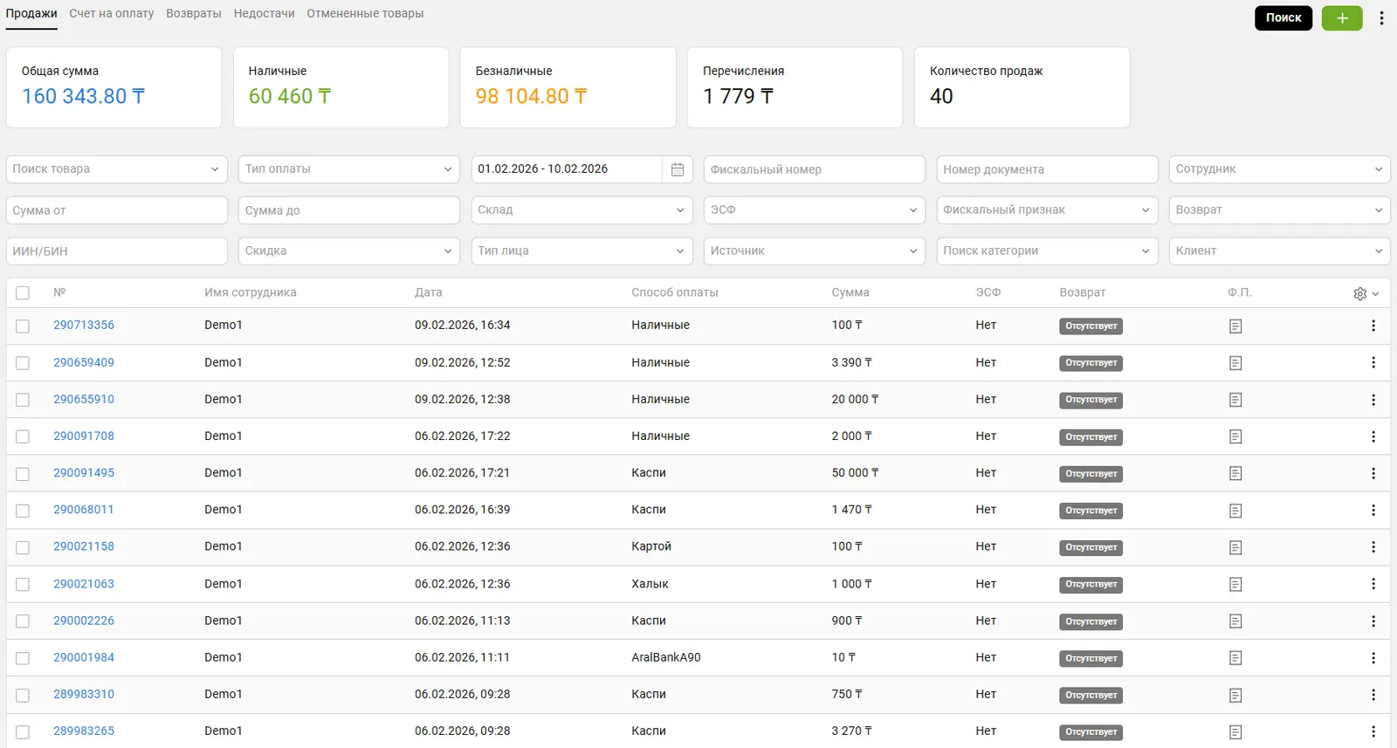The image size is (1397, 748).
Task: Check the box for sale 290655910
Action: [x=23, y=400]
